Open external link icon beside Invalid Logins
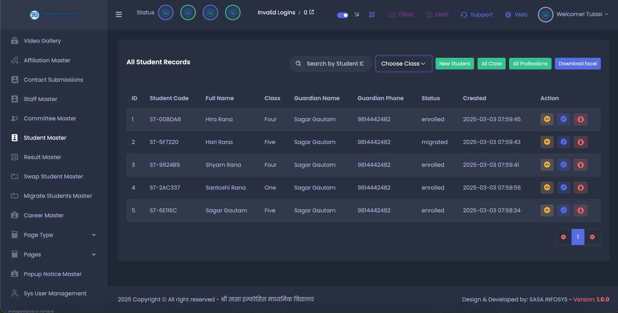This screenshot has height=313, width=618. (x=312, y=12)
